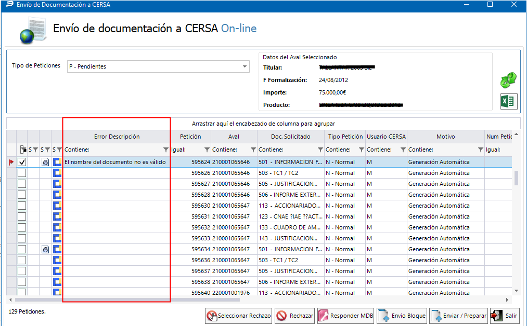527x326 pixels.
Task: Open the attachment icon in row 595634
Action: 45,250
